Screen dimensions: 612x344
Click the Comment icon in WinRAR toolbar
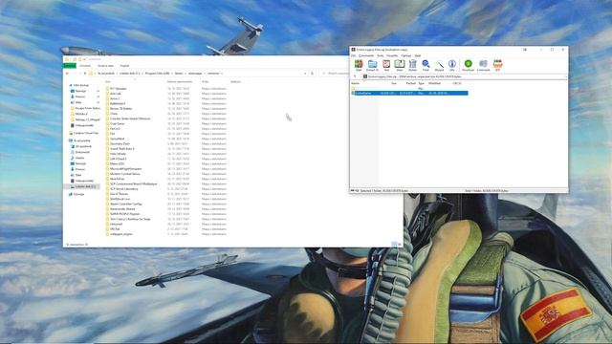click(x=483, y=65)
